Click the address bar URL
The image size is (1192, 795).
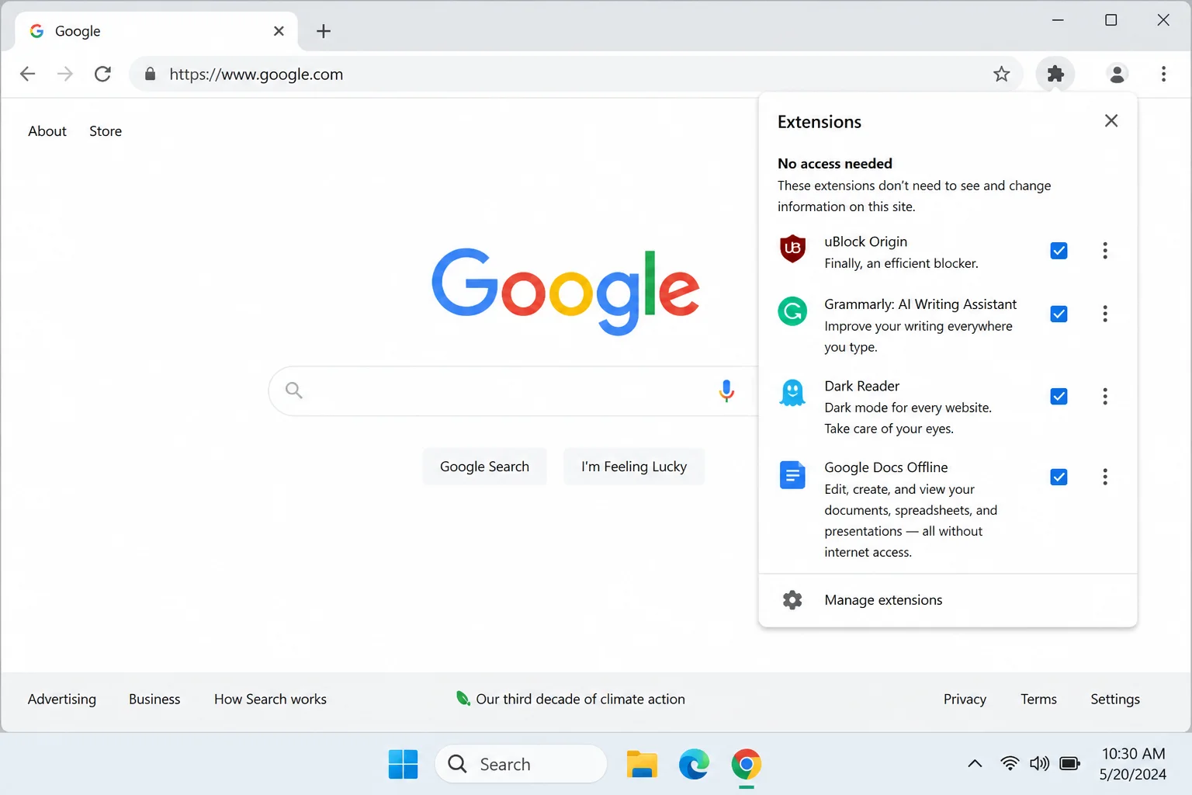(256, 74)
